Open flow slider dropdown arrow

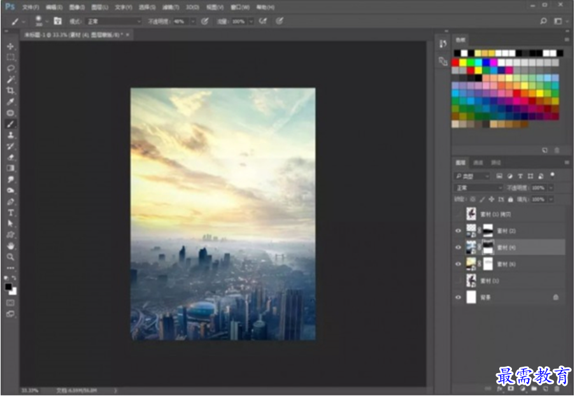(251, 21)
